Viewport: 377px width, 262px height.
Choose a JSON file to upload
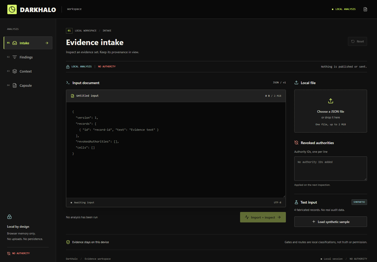pos(331,111)
